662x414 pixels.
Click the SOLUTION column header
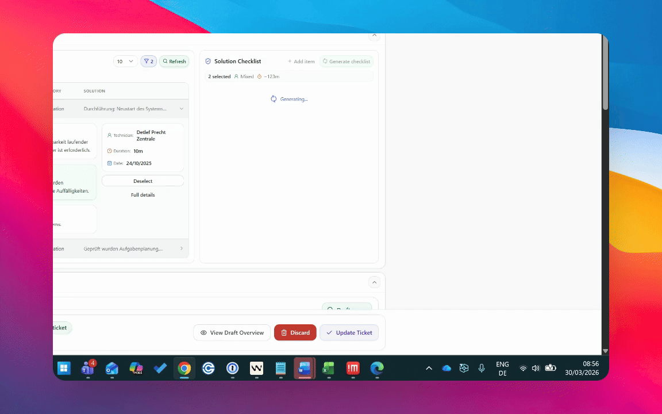(x=94, y=91)
